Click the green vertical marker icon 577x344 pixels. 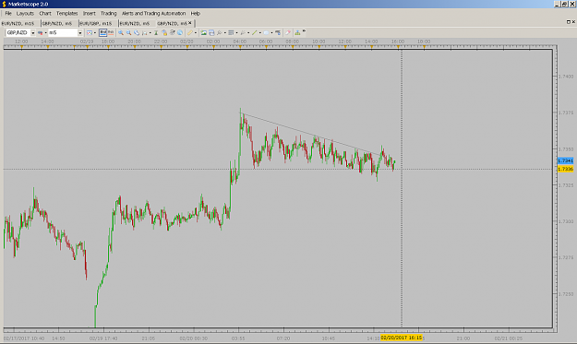point(156,32)
